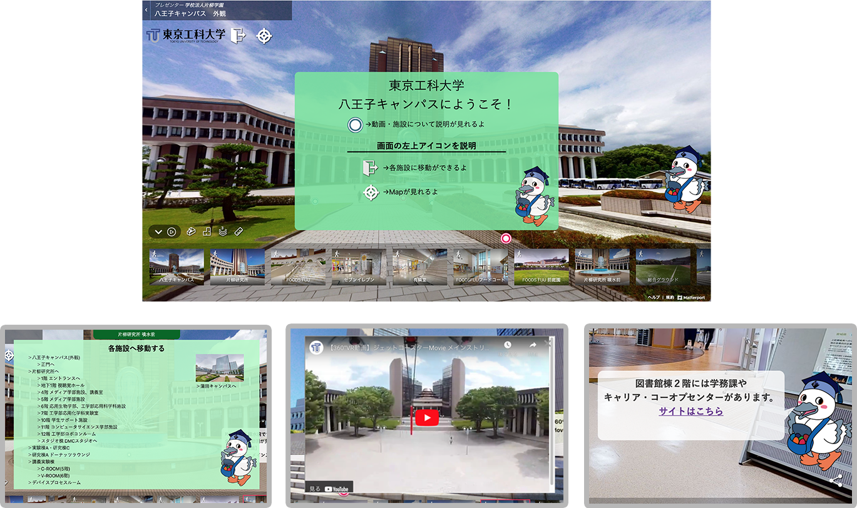Viewport: 857px width, 508px height.
Task: Select 12階 工学部ロボコンルーム
Action: coord(67,434)
